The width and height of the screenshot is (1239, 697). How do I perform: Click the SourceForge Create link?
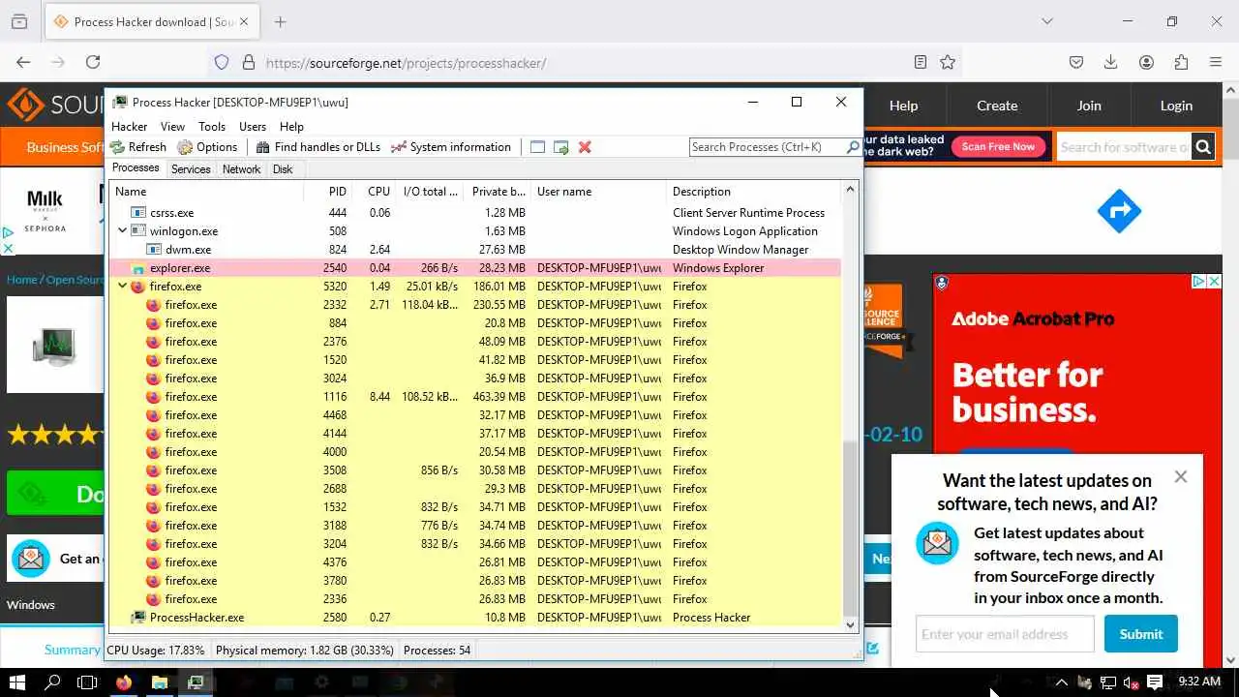[997, 106]
